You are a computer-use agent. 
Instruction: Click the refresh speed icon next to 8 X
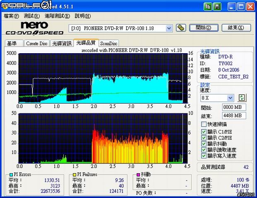point(242,98)
